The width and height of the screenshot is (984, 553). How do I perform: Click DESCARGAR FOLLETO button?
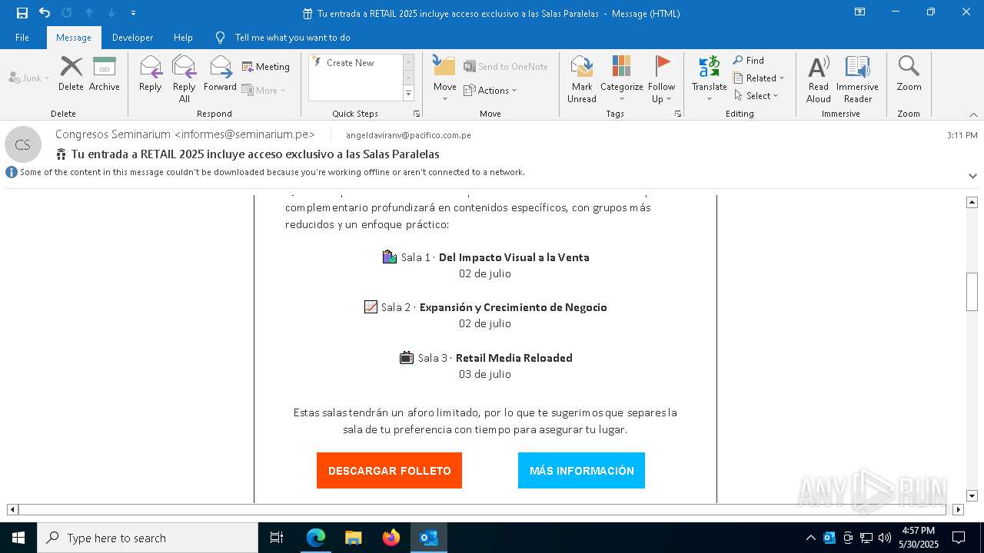389,471
